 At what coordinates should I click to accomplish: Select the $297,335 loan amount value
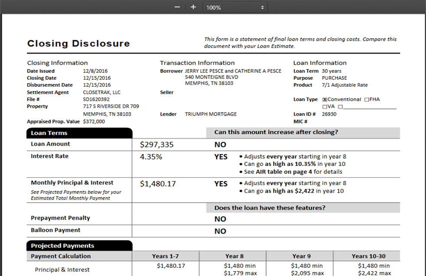pos(157,145)
